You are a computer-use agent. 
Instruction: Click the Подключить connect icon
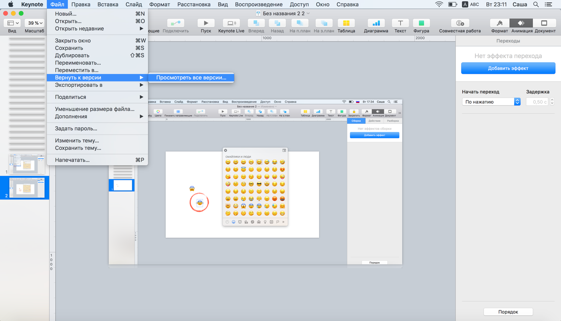(x=176, y=23)
